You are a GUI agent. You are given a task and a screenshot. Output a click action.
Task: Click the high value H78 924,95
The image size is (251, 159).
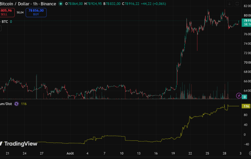tap(93, 4)
